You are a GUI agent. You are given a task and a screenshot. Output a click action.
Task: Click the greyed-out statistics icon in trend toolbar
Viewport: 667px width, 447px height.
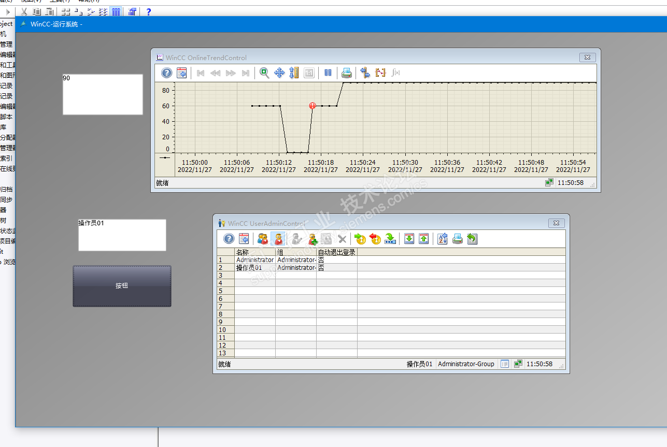click(396, 73)
